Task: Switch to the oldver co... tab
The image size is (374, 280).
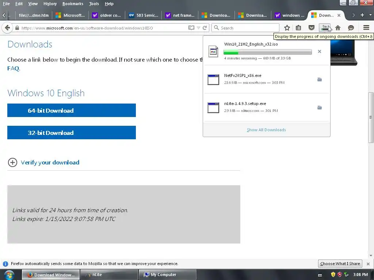Action: (107, 15)
